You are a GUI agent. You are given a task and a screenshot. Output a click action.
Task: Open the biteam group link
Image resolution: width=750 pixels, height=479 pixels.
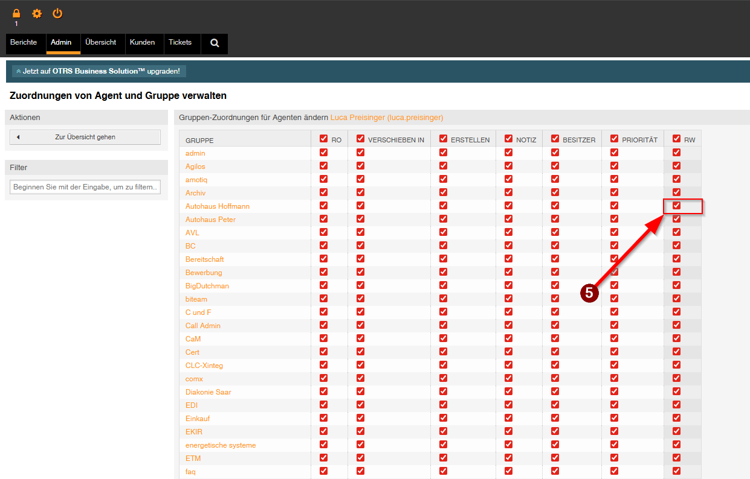(196, 299)
